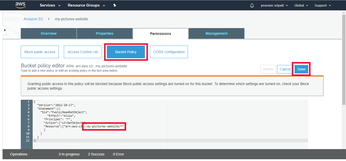
Task: Cancel the bucket policy edits
Action: pyautogui.click(x=285, y=69)
